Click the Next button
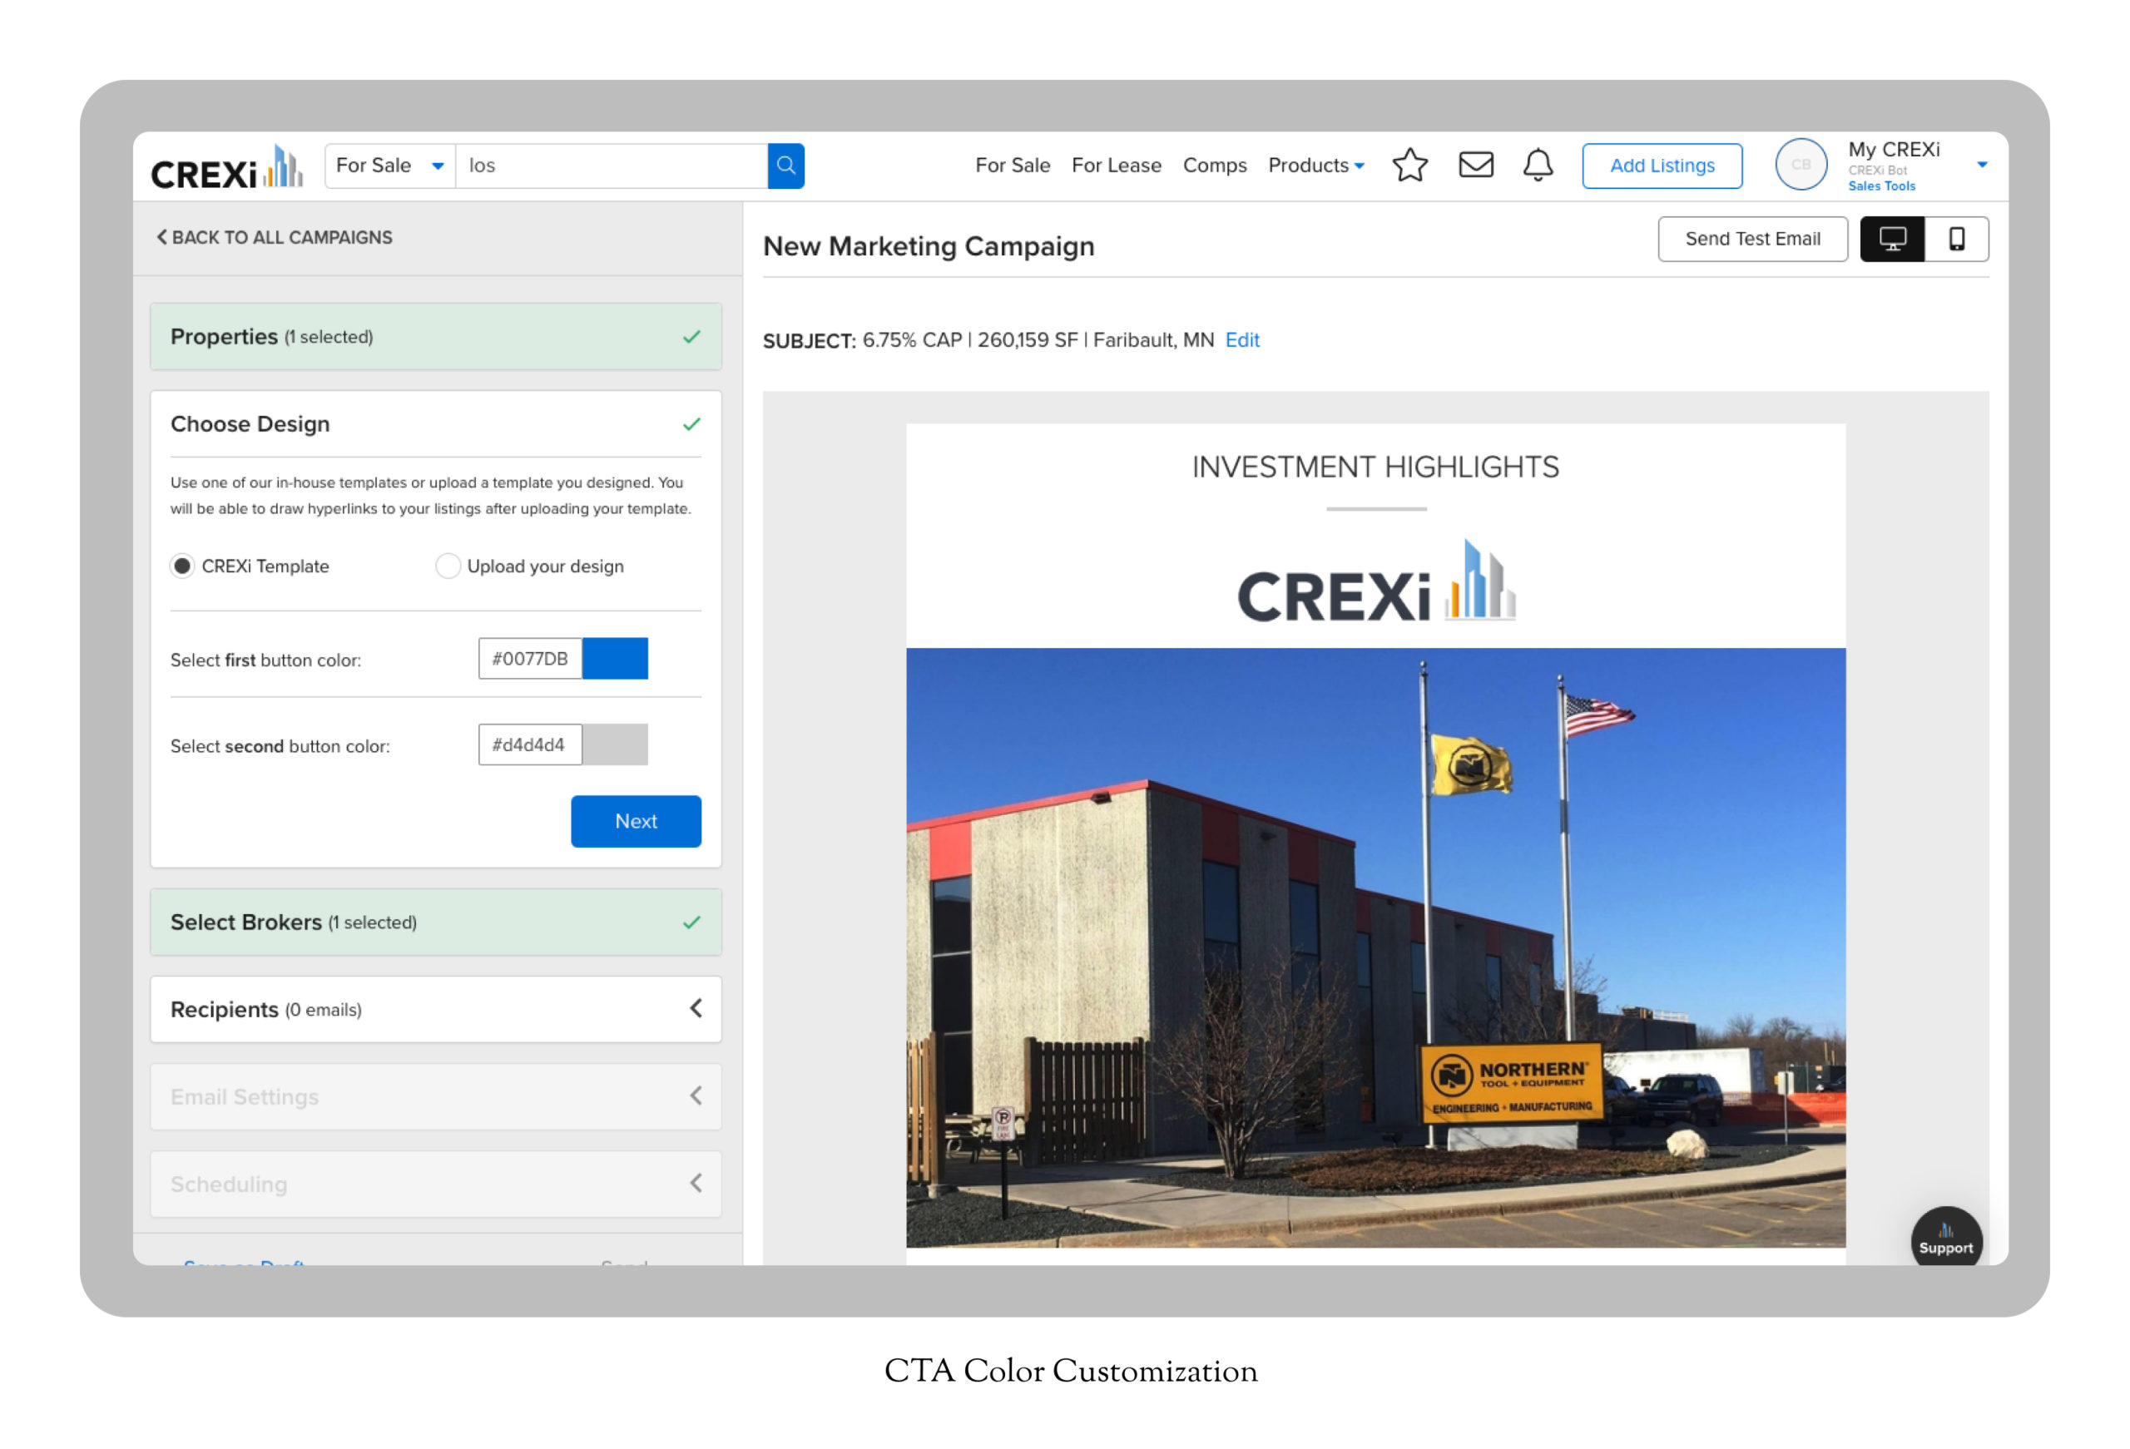 pyautogui.click(x=635, y=821)
